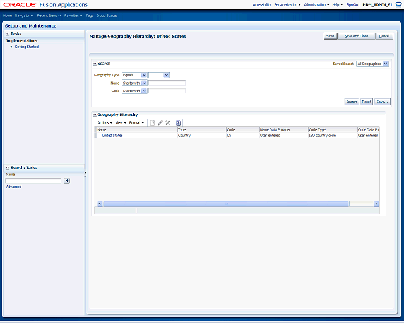Viewport: 404px width, 323px height.
Task: Click the Save... button in search panel
Action: (x=382, y=102)
